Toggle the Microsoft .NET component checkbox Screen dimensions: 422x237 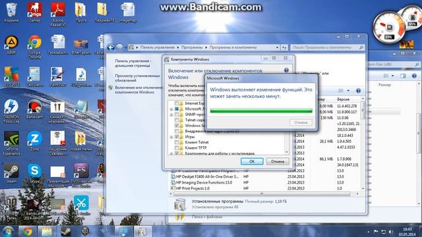pyautogui.click(x=177, y=109)
